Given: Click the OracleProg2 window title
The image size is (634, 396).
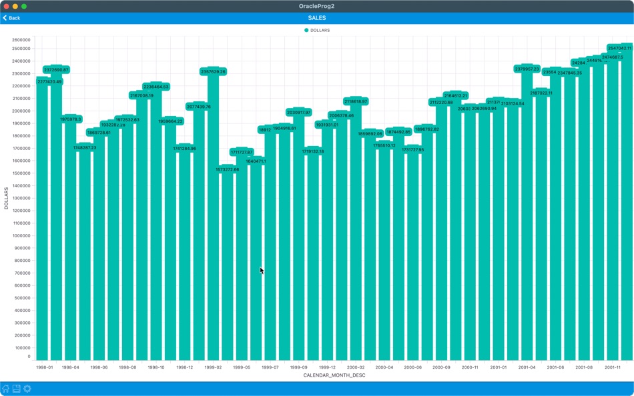Looking at the screenshot, I should (x=316, y=6).
